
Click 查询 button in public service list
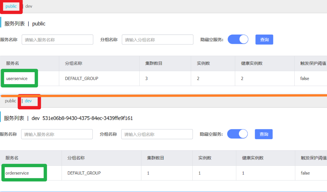click(264, 40)
